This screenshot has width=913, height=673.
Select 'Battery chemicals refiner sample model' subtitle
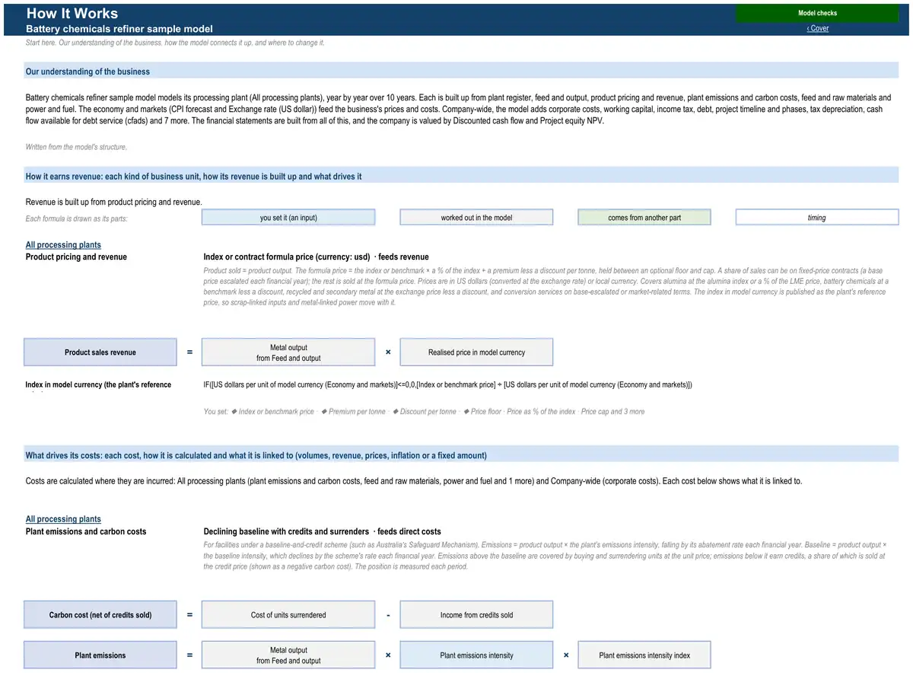[119, 28]
